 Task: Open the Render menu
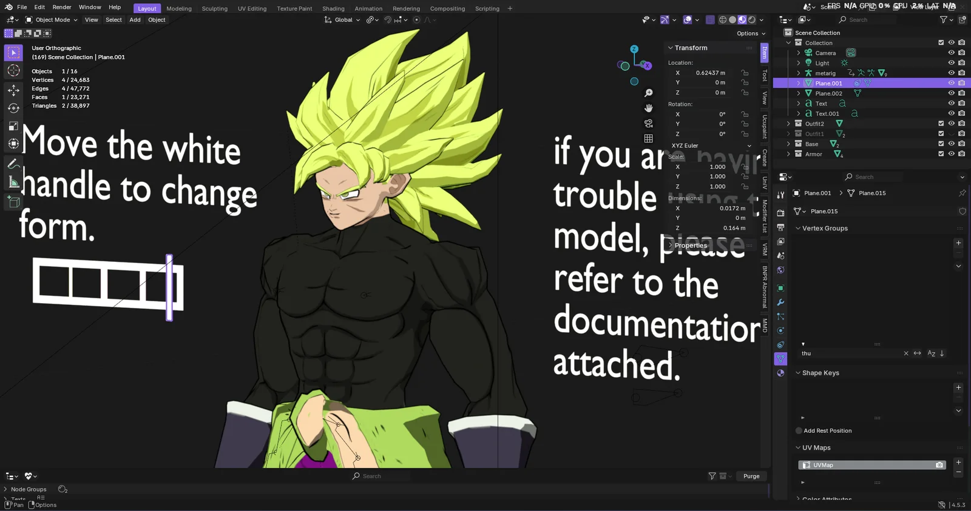pyautogui.click(x=62, y=7)
